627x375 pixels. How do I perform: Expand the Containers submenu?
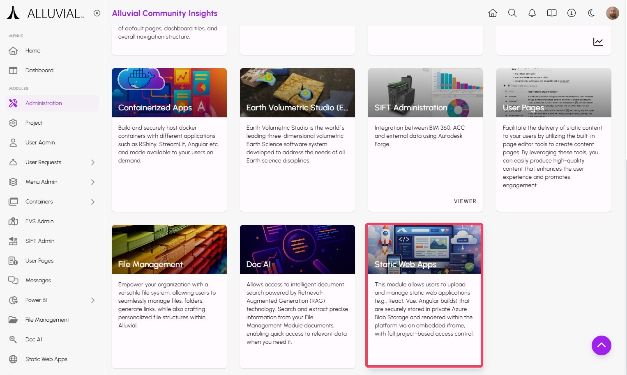(92, 202)
